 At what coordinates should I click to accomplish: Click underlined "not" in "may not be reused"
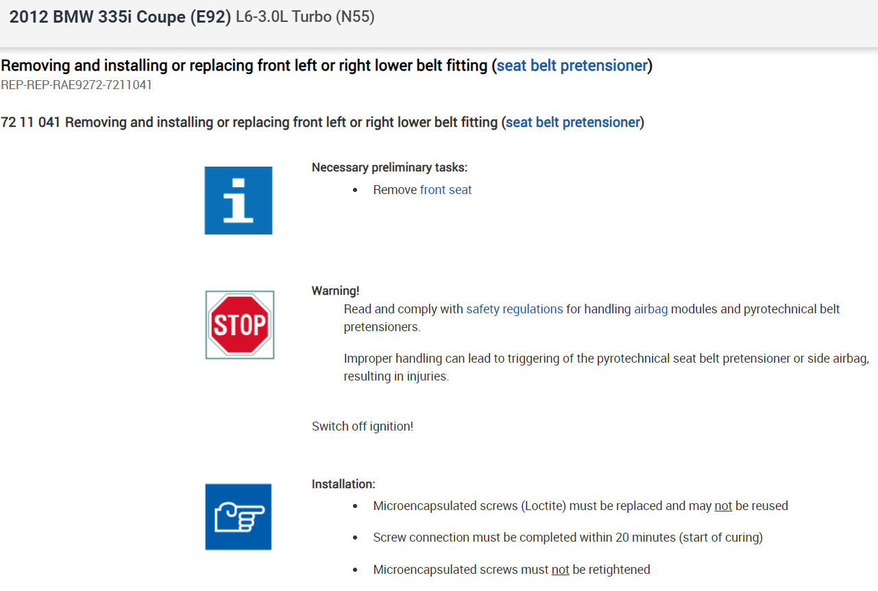(723, 506)
